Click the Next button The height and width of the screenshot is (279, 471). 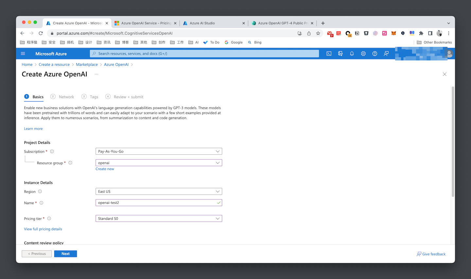[x=65, y=254]
